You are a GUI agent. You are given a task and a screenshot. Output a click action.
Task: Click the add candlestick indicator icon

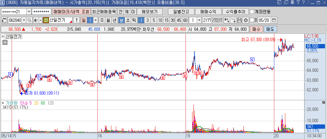pos(227,20)
